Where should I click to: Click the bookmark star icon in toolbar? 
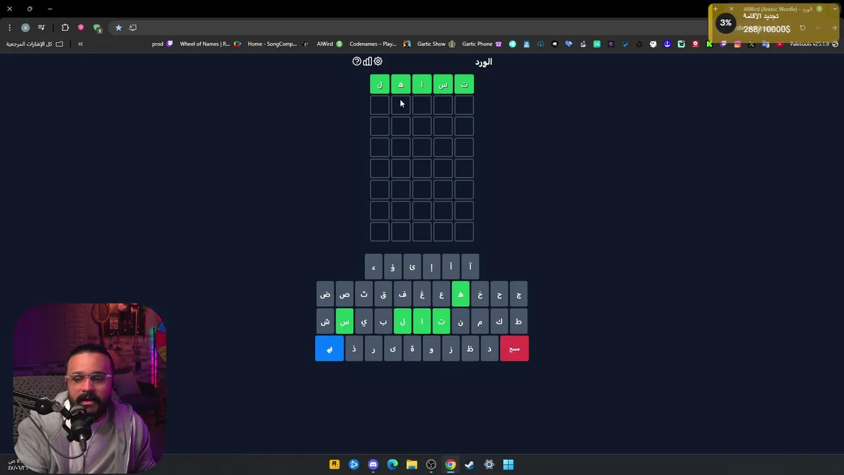coord(119,28)
